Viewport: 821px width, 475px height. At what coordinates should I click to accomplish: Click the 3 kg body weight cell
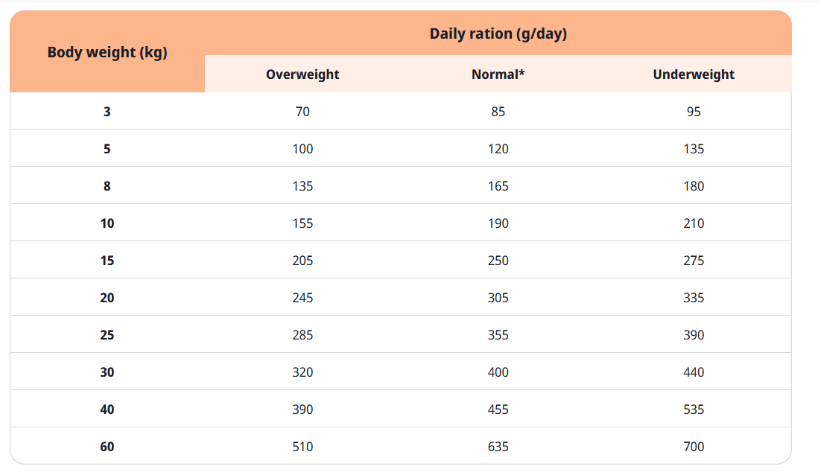pyautogui.click(x=107, y=112)
